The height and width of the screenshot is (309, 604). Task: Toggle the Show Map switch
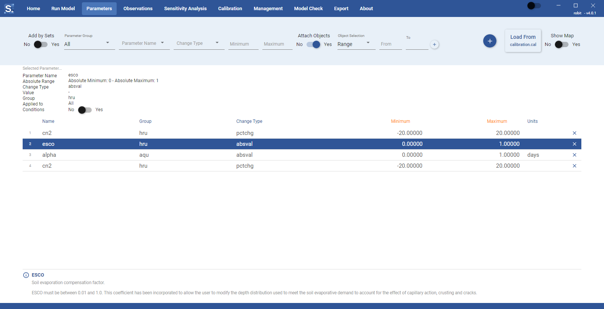coord(562,44)
